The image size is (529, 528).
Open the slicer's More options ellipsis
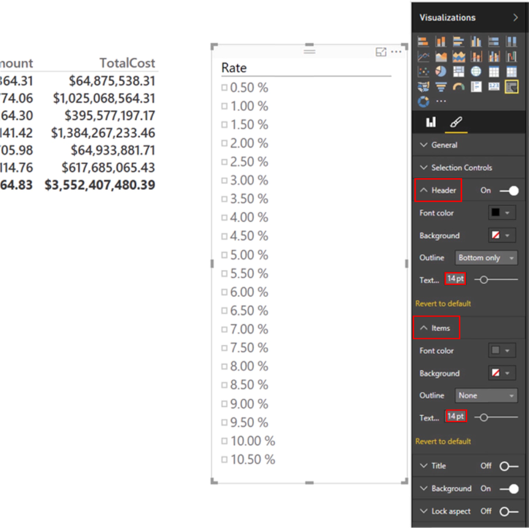click(x=396, y=52)
